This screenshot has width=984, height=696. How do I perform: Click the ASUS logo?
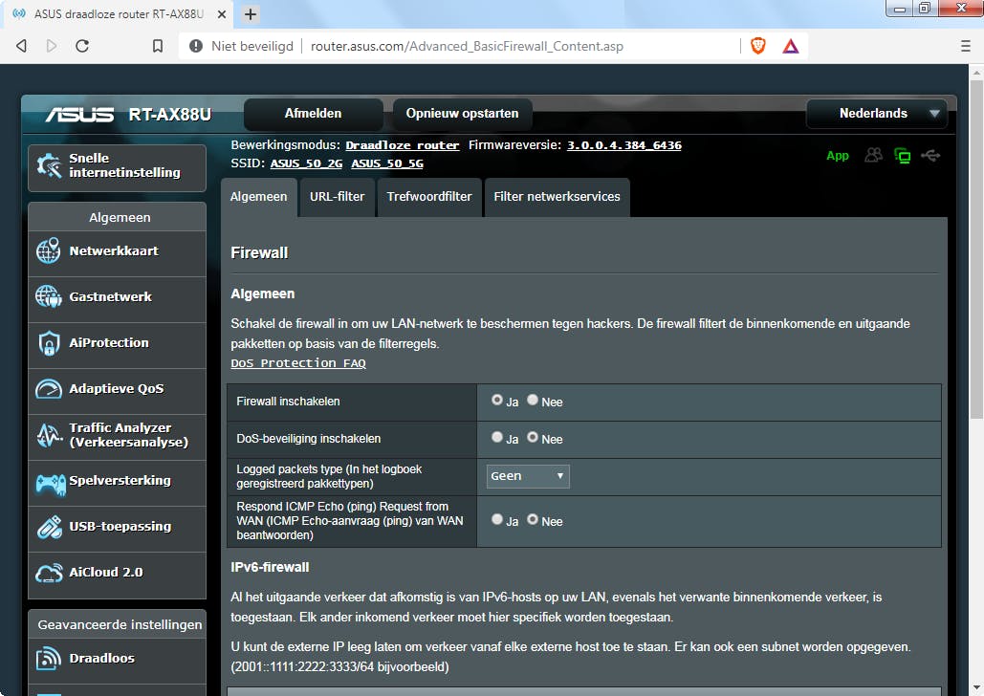point(79,115)
